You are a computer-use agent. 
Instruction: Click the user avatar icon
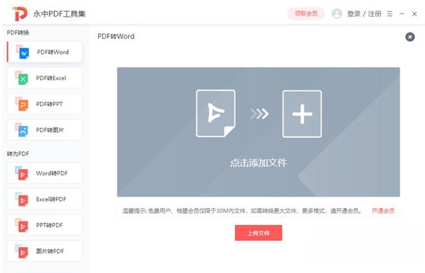(x=336, y=13)
